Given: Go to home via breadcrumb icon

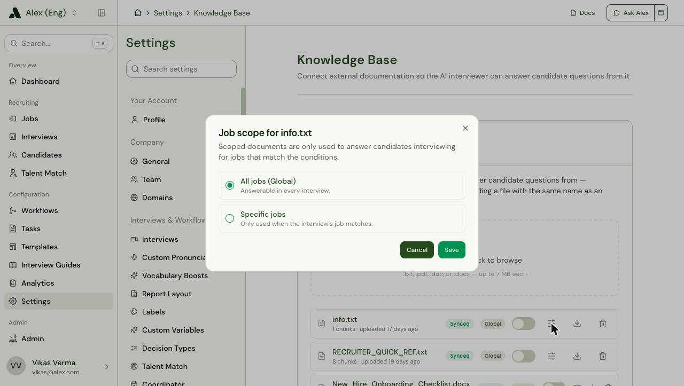Looking at the screenshot, I should point(138,13).
